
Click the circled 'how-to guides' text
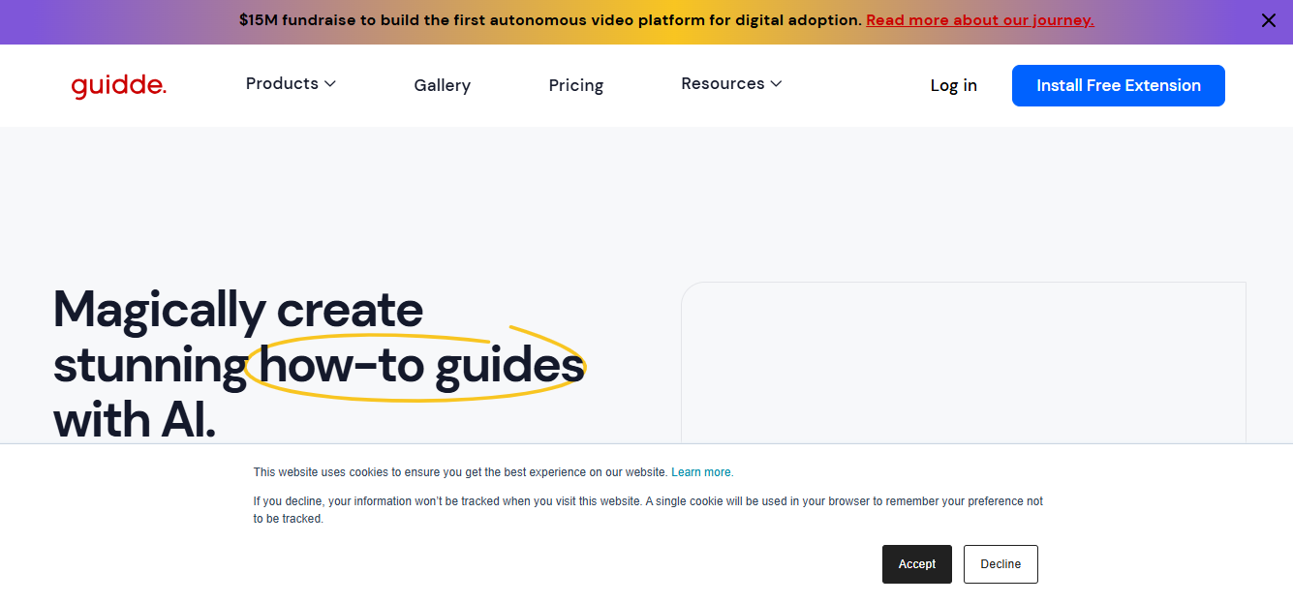pyautogui.click(x=422, y=366)
